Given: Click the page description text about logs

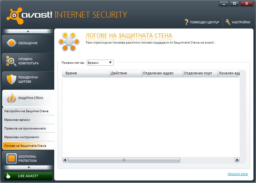Looking at the screenshot, I should pyautogui.click(x=150, y=43).
